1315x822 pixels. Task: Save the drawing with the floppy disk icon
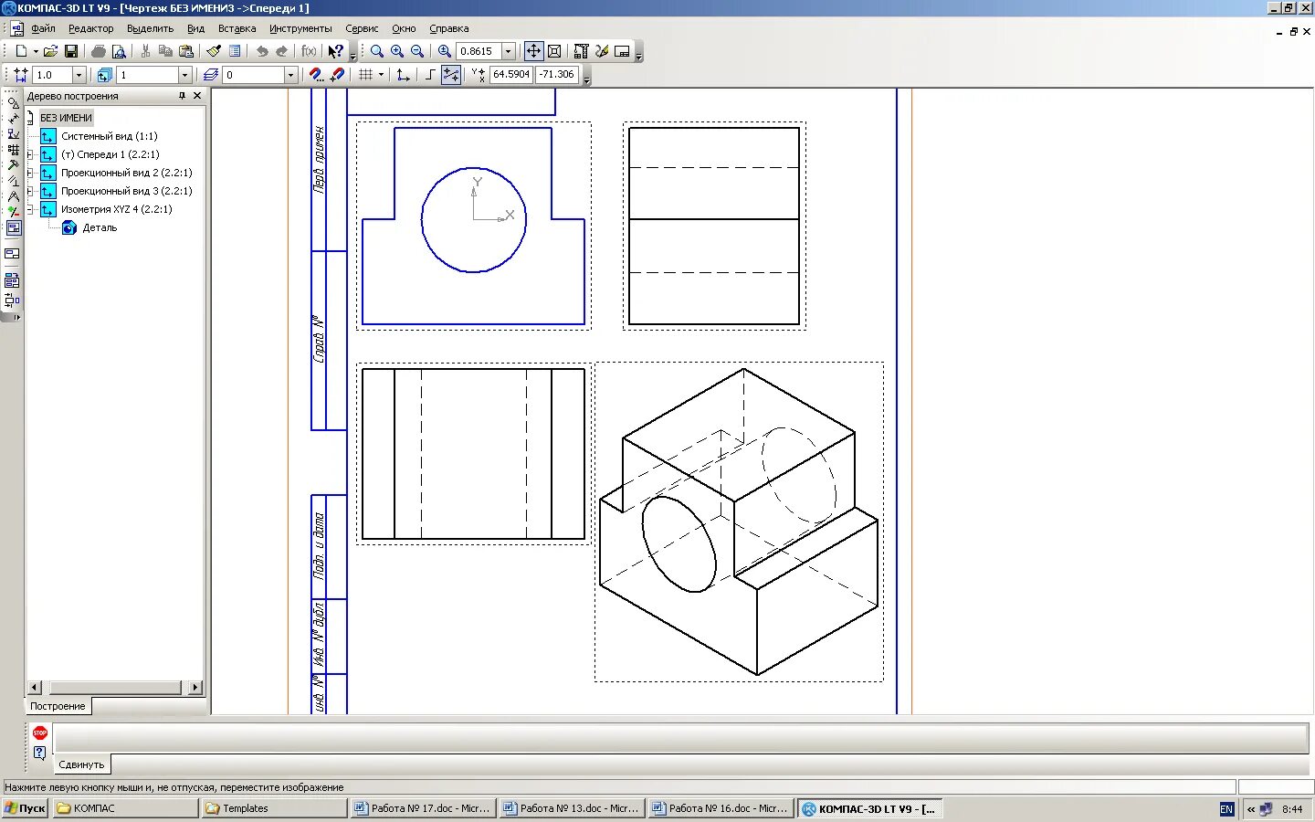click(x=71, y=51)
